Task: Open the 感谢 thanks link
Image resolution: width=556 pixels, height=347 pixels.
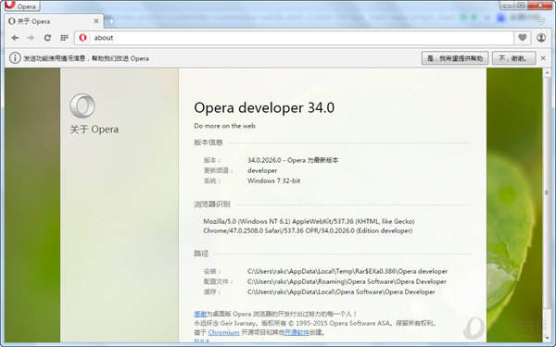Action: pyautogui.click(x=200, y=314)
